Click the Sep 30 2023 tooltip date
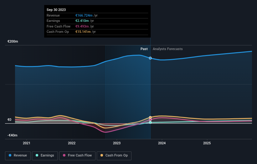Image resolution: width=257 pixels, height=164 pixels. pos(56,10)
